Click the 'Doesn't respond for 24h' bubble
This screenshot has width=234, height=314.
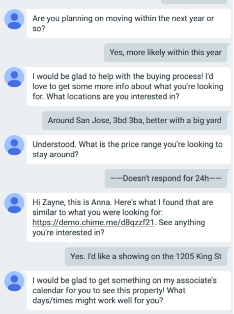tap(166, 178)
